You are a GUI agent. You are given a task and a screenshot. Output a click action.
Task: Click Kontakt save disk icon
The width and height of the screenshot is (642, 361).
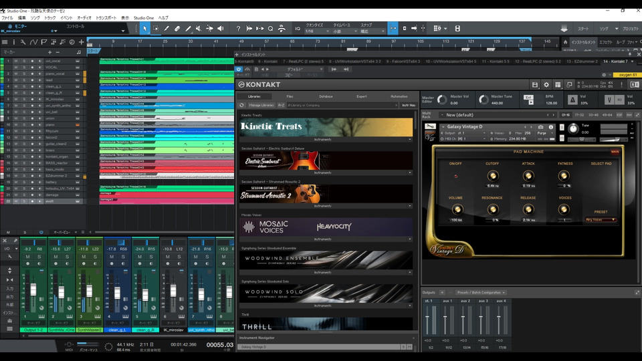[x=535, y=85]
